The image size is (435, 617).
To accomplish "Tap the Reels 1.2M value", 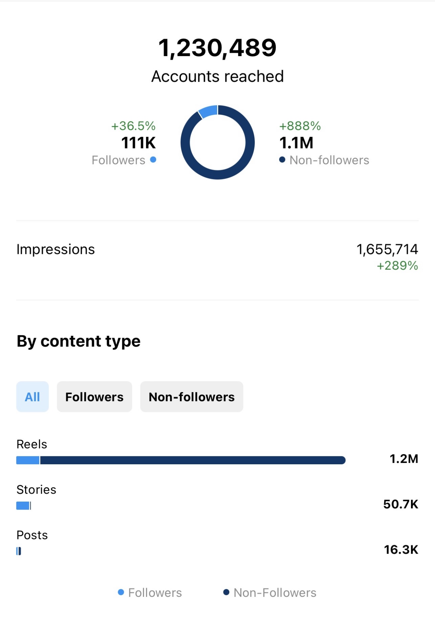I will pos(404,459).
